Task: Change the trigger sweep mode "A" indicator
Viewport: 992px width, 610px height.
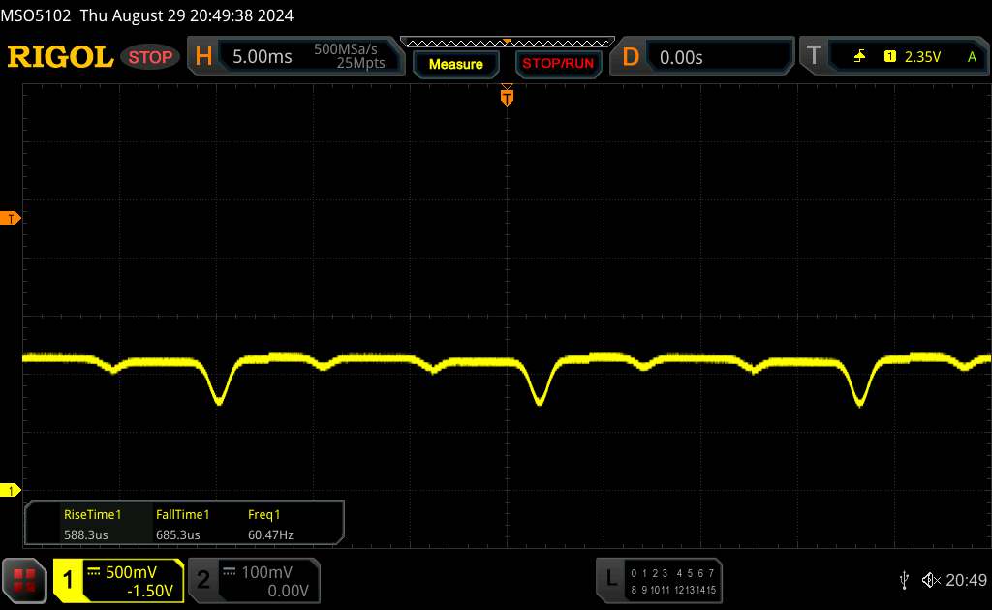Action: (x=971, y=57)
